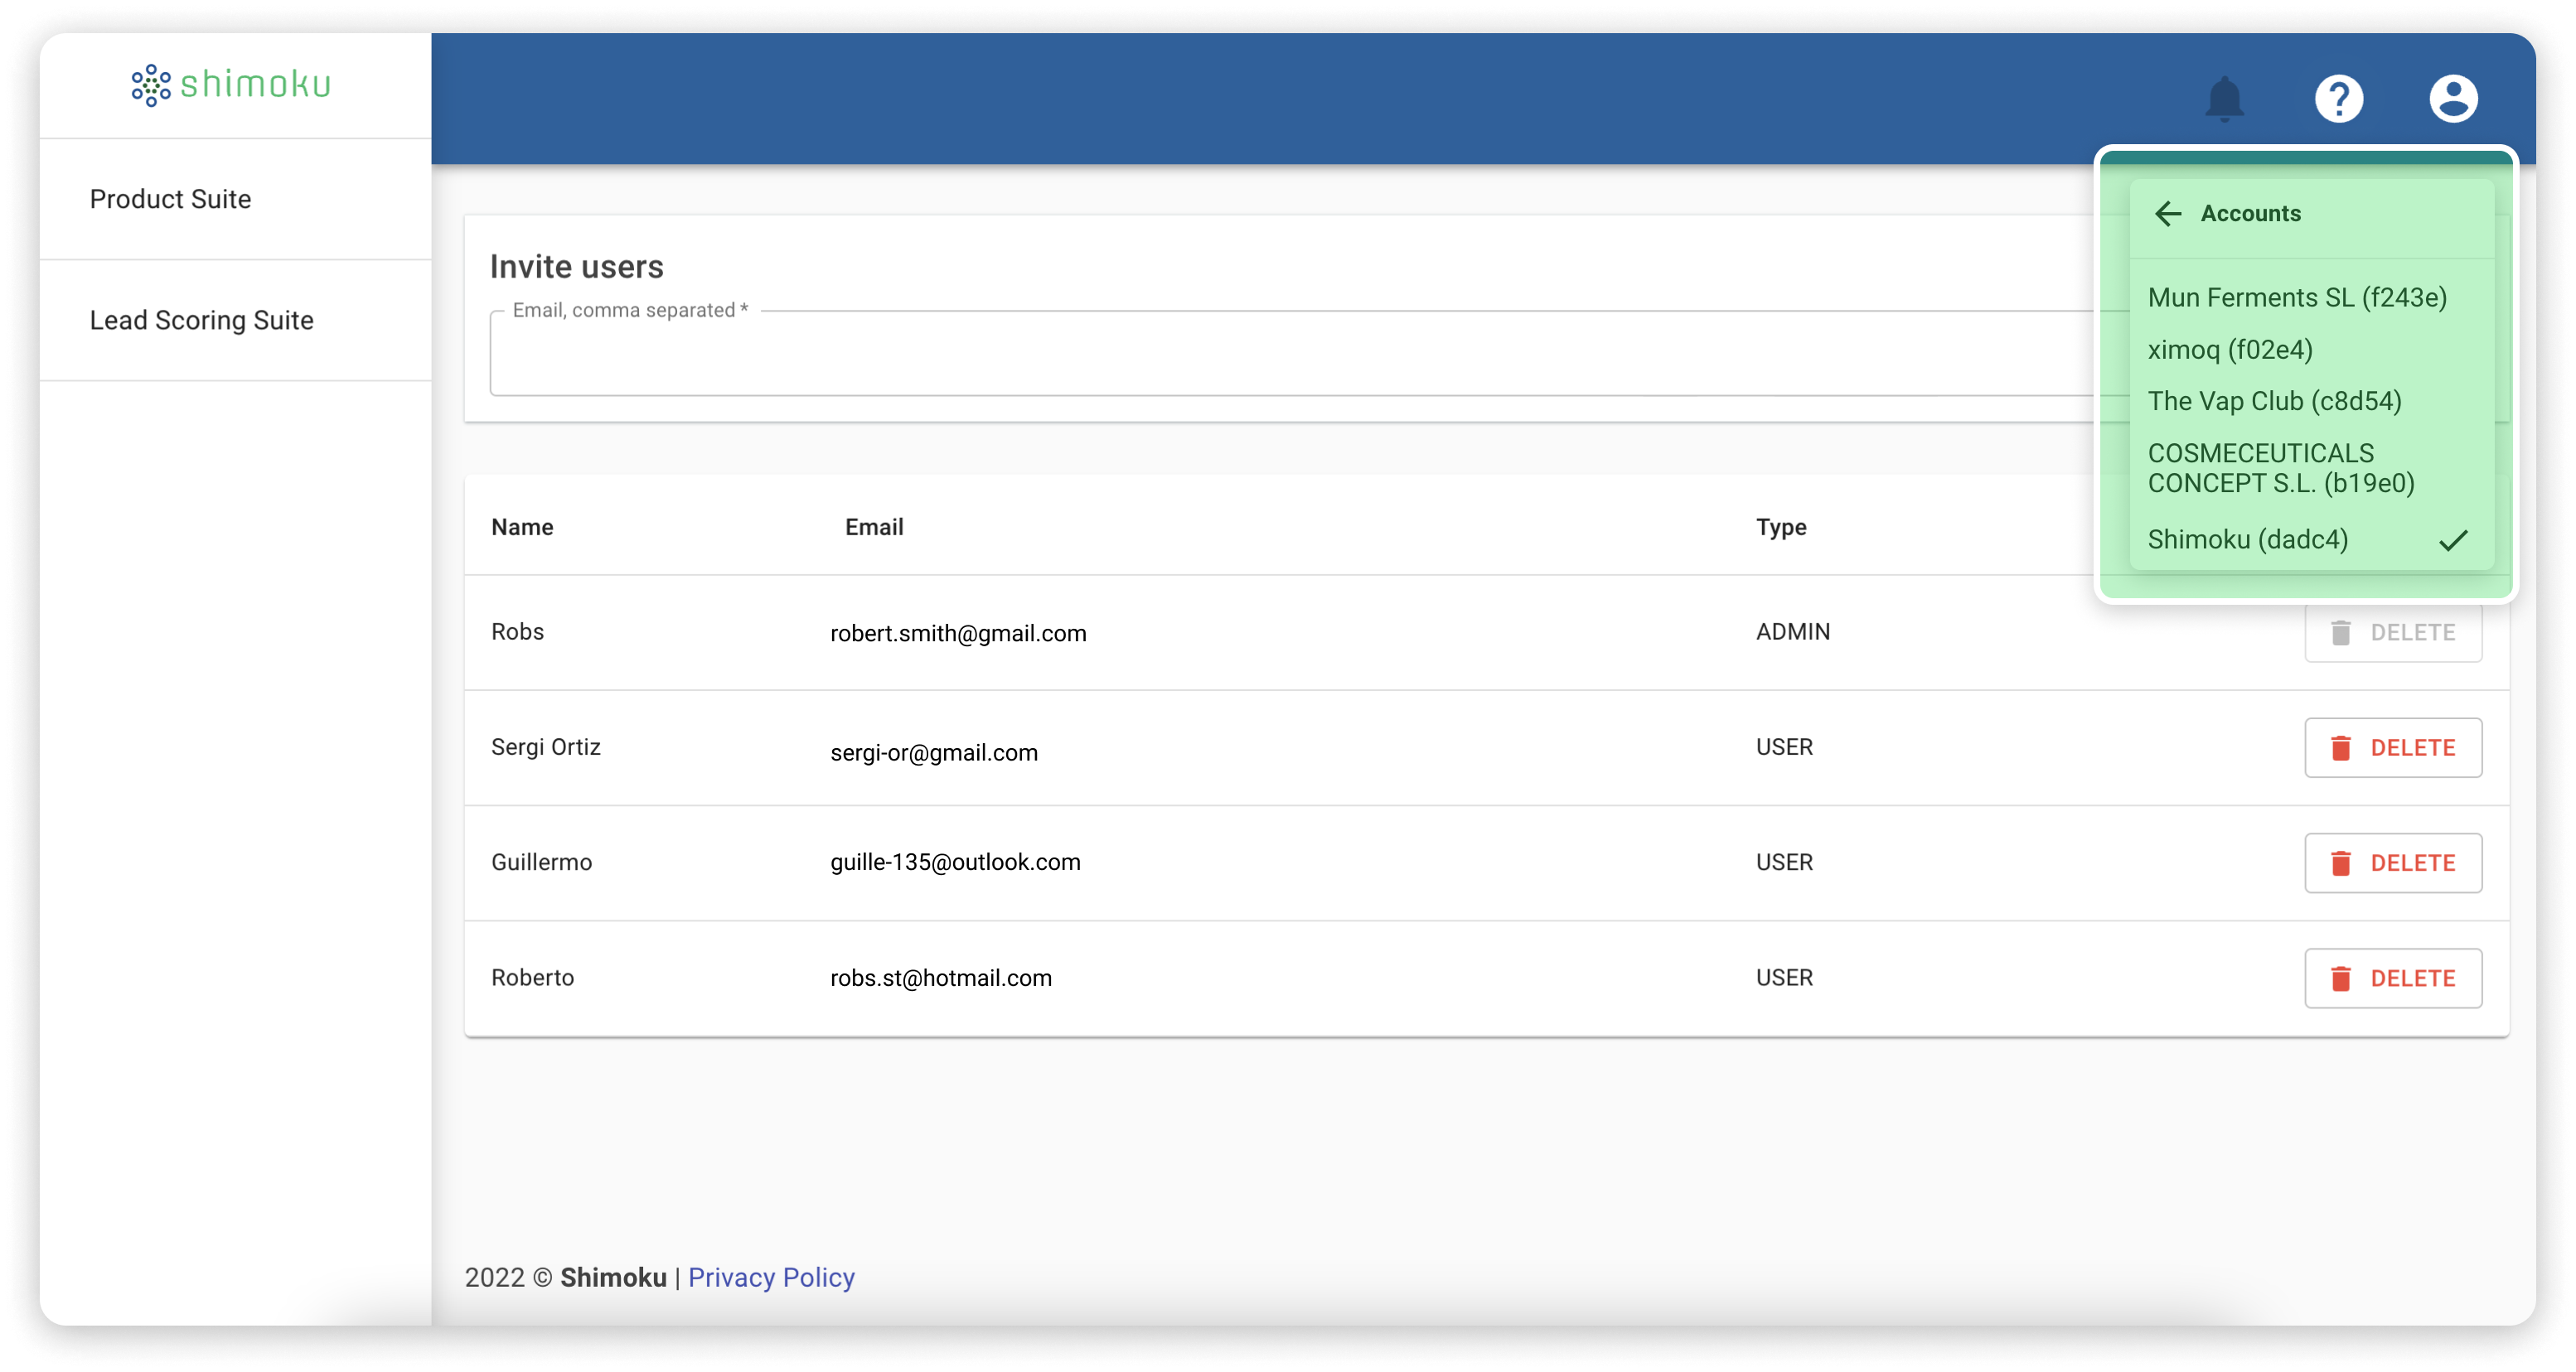Click the Shimoku logo
Viewport: 2576px width, 1372px height.
(231, 85)
